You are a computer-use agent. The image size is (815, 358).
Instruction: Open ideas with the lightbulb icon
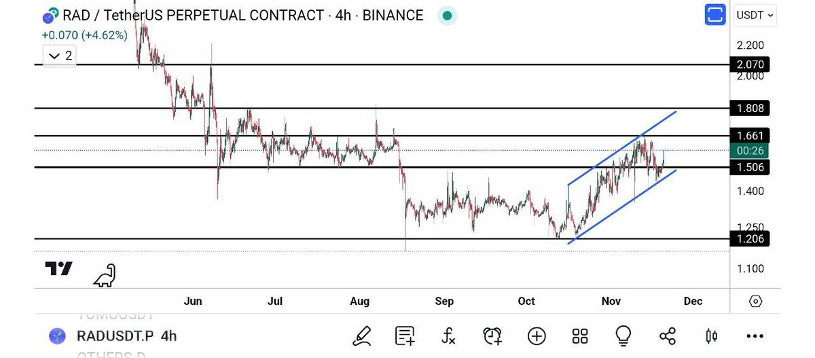click(623, 336)
